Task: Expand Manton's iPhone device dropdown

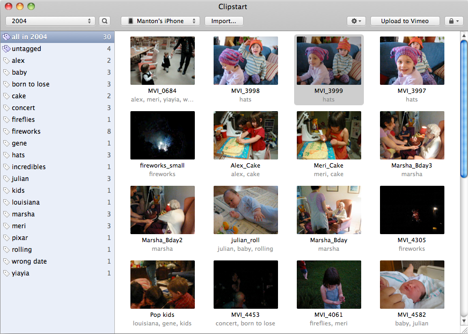Action: point(160,21)
